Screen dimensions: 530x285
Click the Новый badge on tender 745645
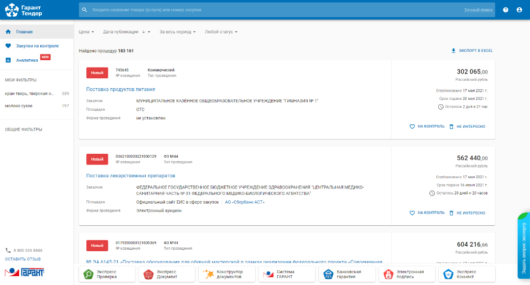pyautogui.click(x=97, y=73)
